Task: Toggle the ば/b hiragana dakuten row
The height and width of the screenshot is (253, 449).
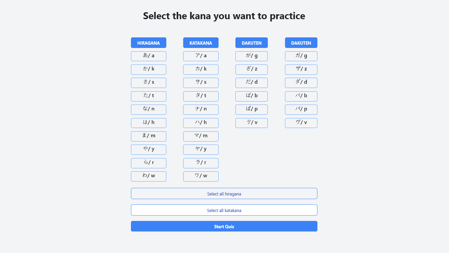Action: click(251, 96)
